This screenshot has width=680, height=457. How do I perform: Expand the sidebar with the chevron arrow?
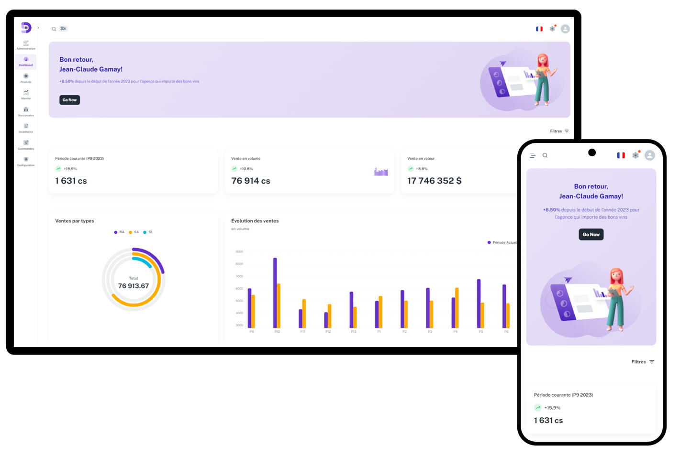38,28
